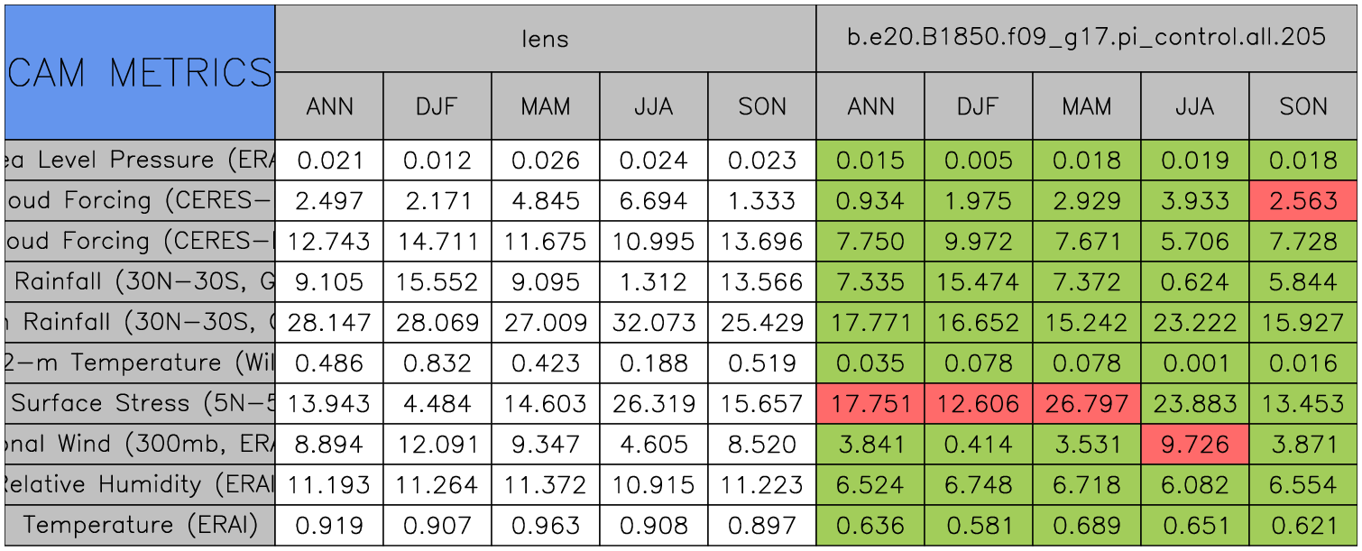Select the green cell showing 0.001

pos(1195,363)
